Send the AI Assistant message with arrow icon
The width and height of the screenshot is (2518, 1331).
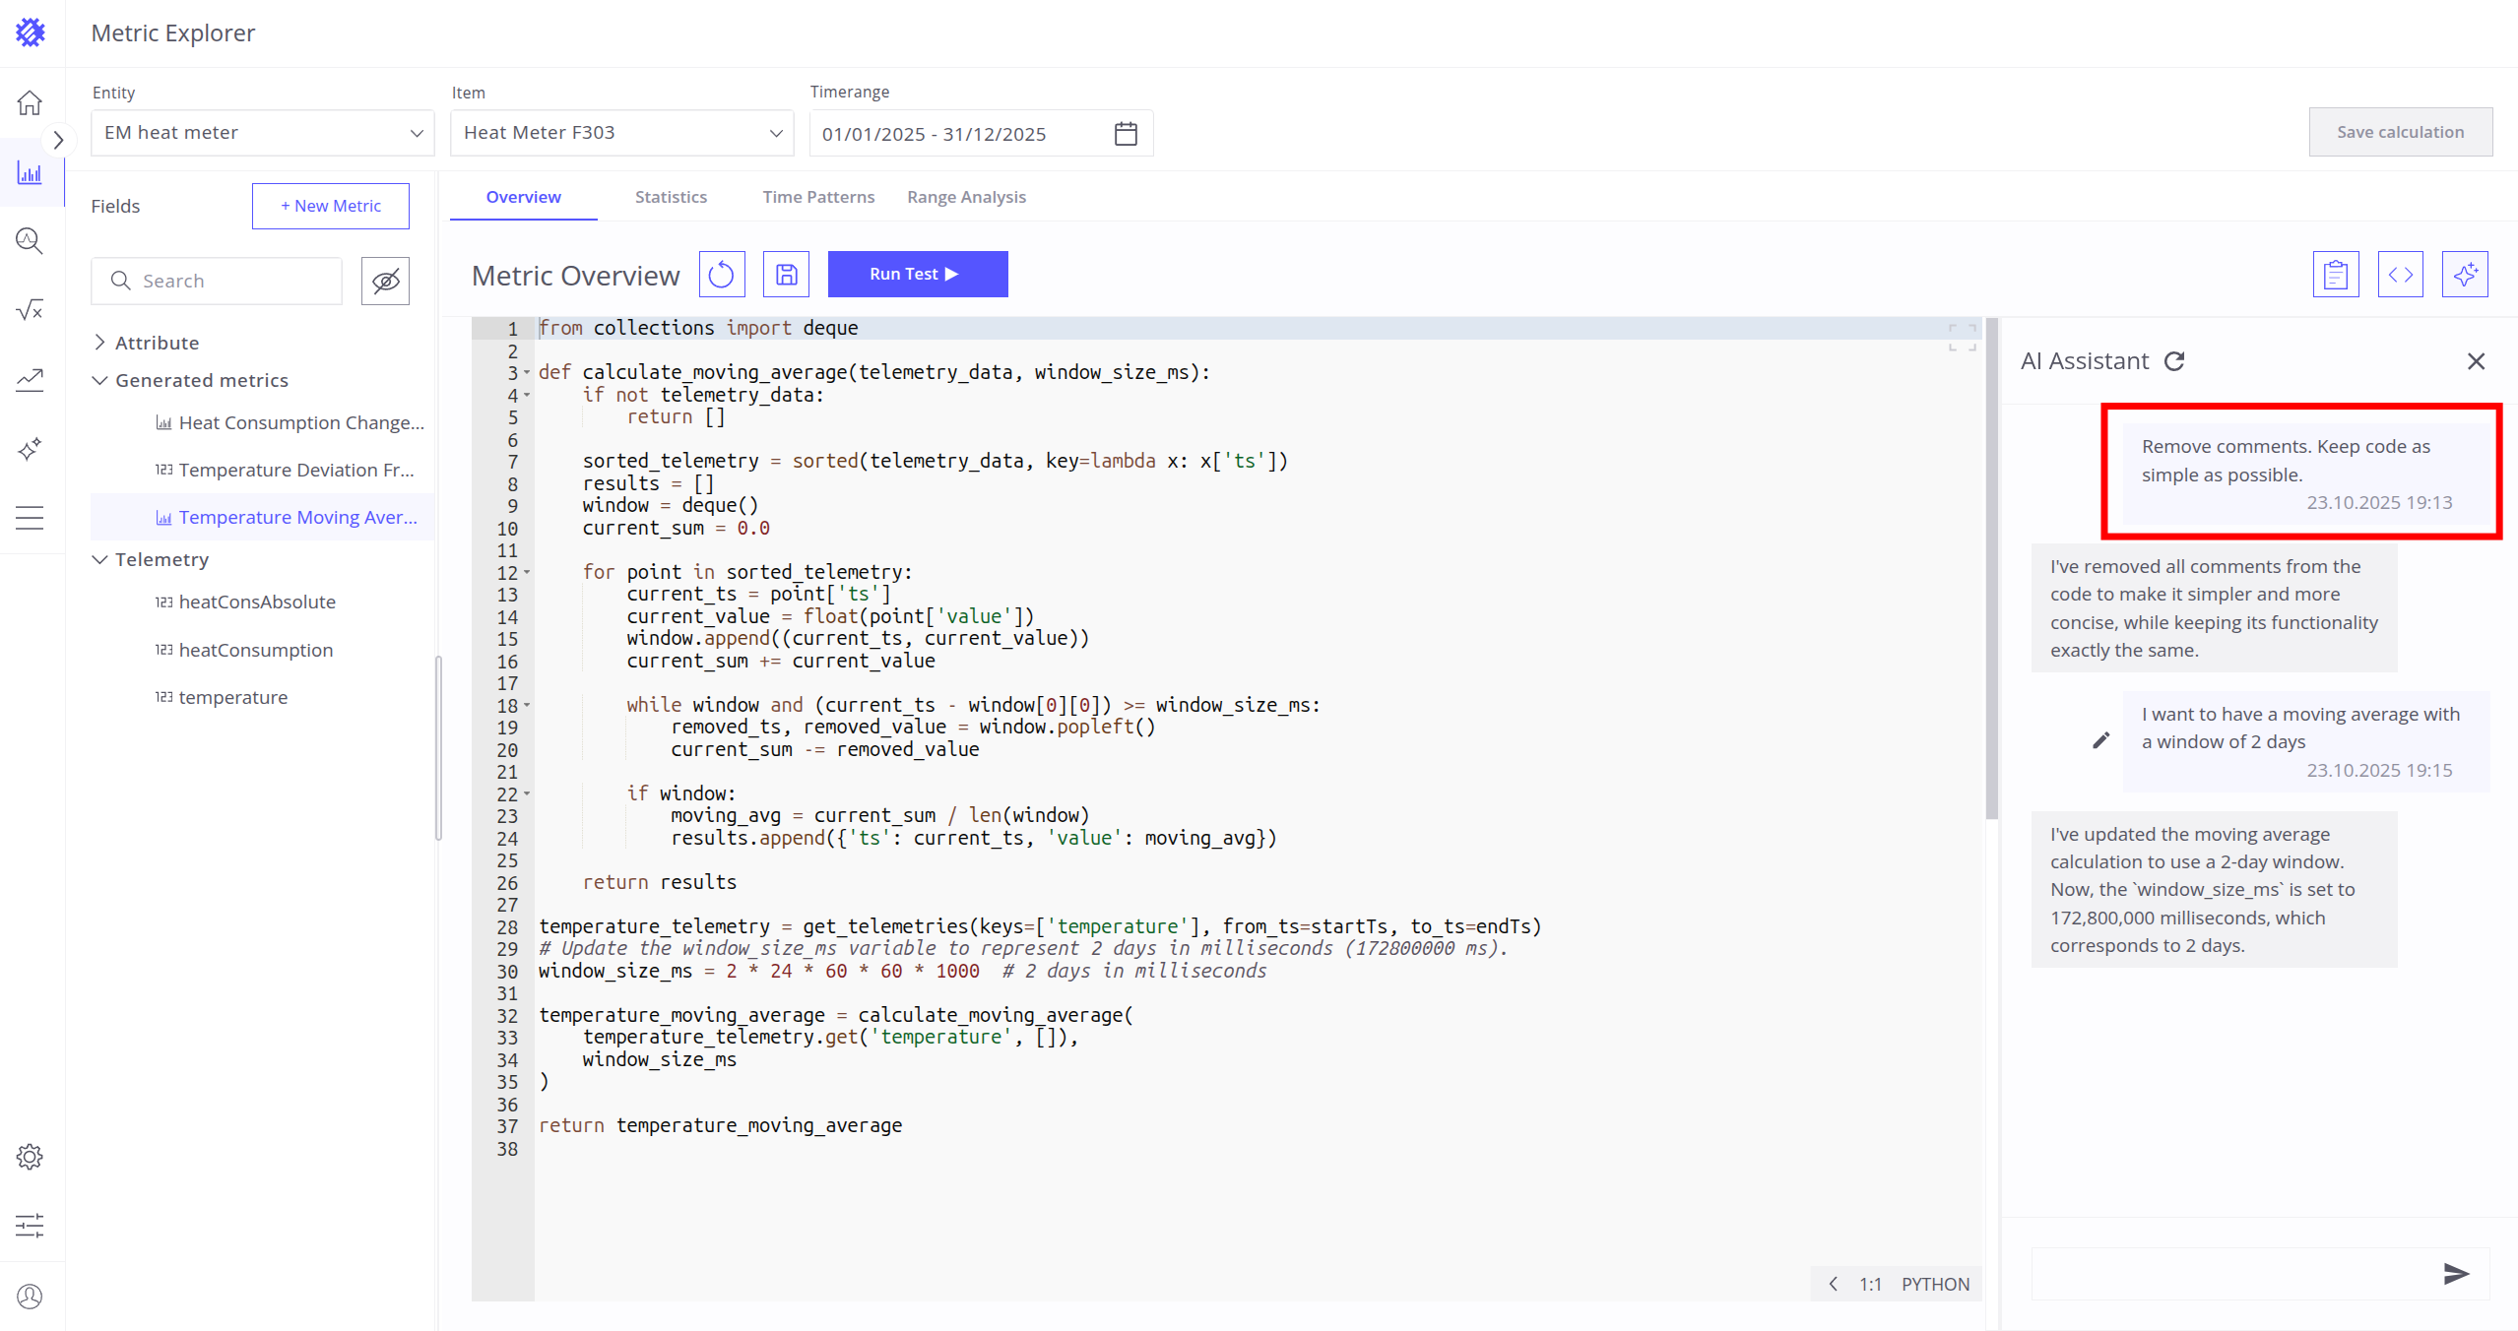[2456, 1274]
